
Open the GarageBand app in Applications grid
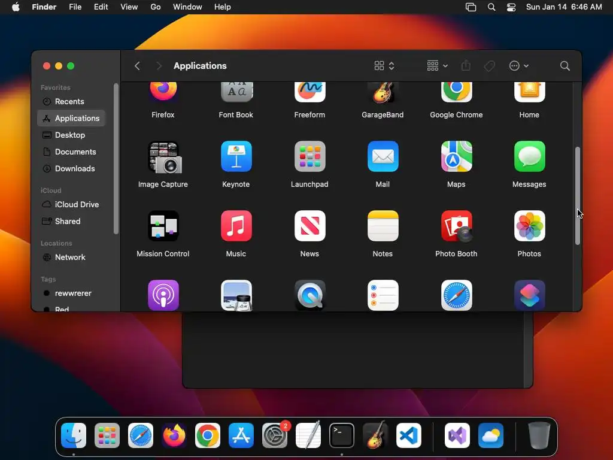click(x=383, y=92)
